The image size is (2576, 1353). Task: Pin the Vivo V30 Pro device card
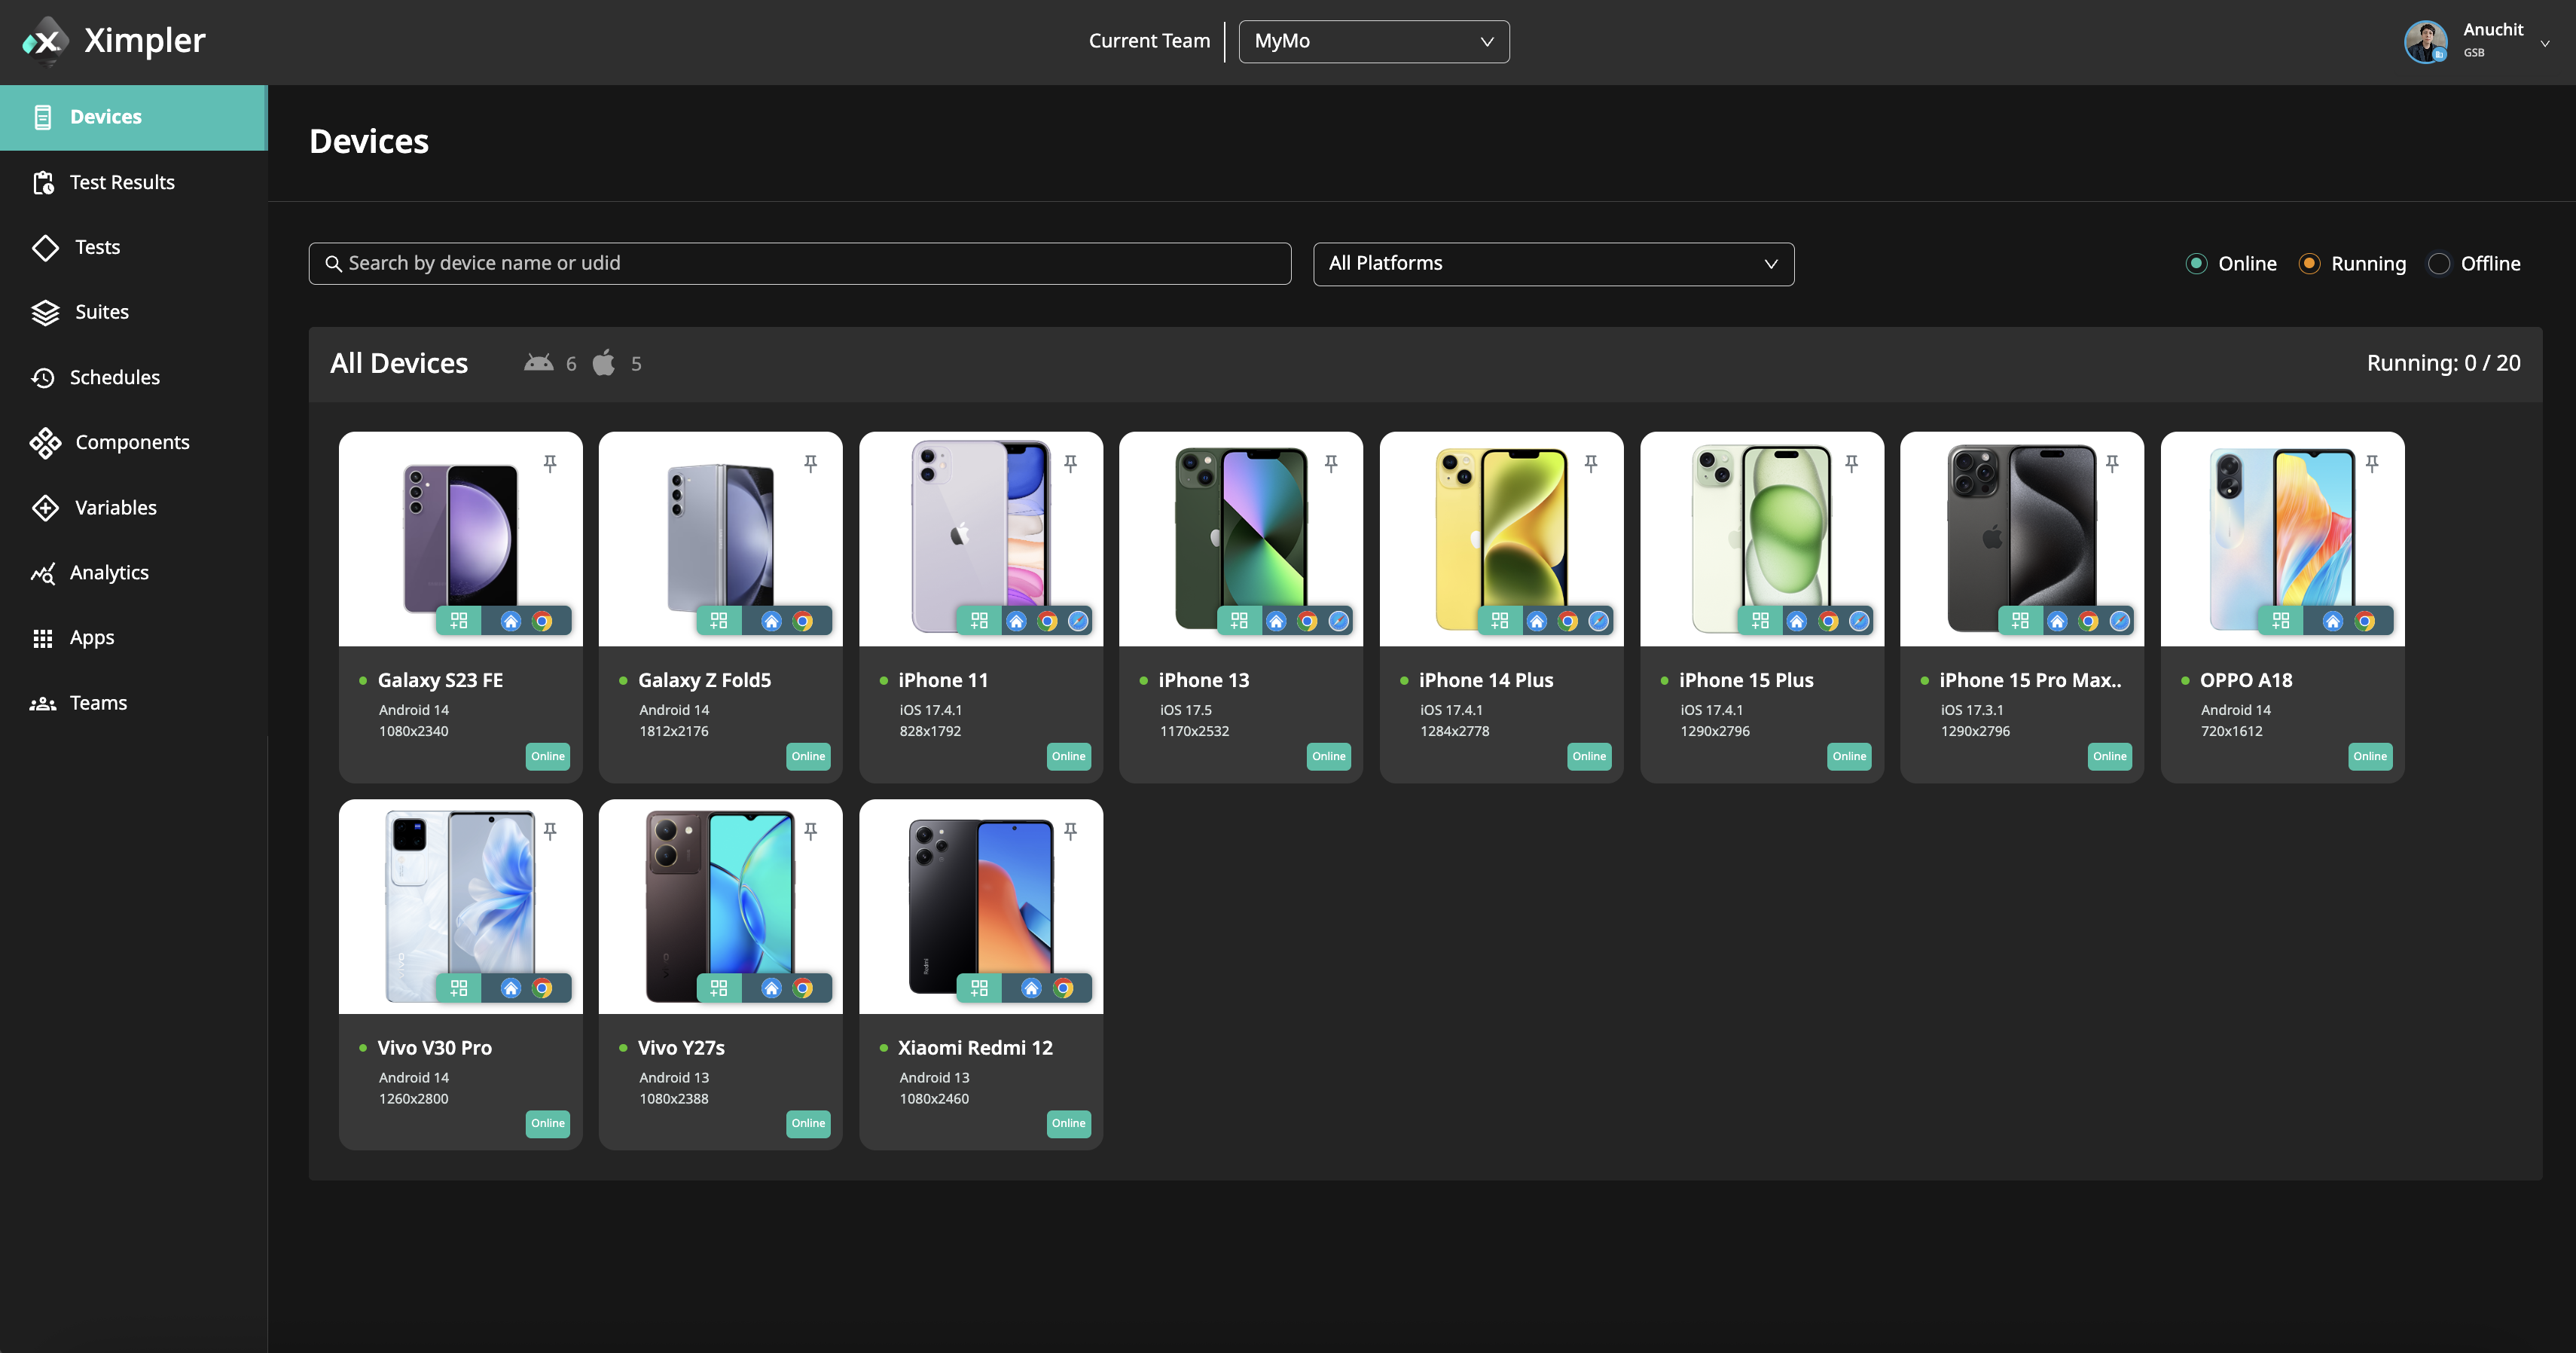click(x=549, y=830)
